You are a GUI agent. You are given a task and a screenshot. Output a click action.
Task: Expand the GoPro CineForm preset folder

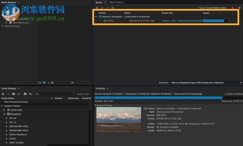6,134
